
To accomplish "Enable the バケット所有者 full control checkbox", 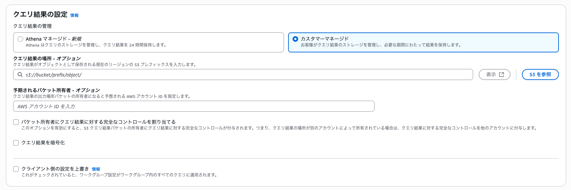I will coord(16,122).
